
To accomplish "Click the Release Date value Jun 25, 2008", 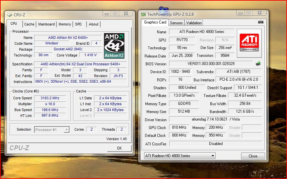I will [182, 56].
